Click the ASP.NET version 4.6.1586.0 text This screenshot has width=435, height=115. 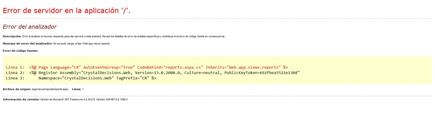pos(112,99)
